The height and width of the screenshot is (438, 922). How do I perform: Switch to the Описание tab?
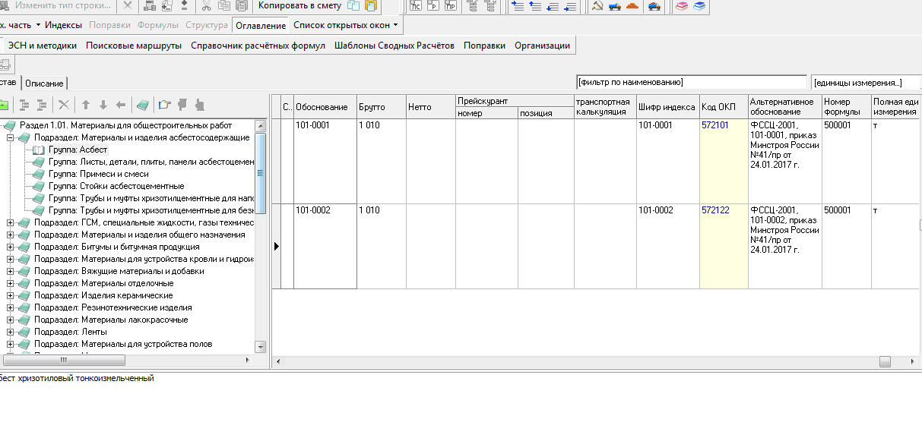[x=45, y=83]
